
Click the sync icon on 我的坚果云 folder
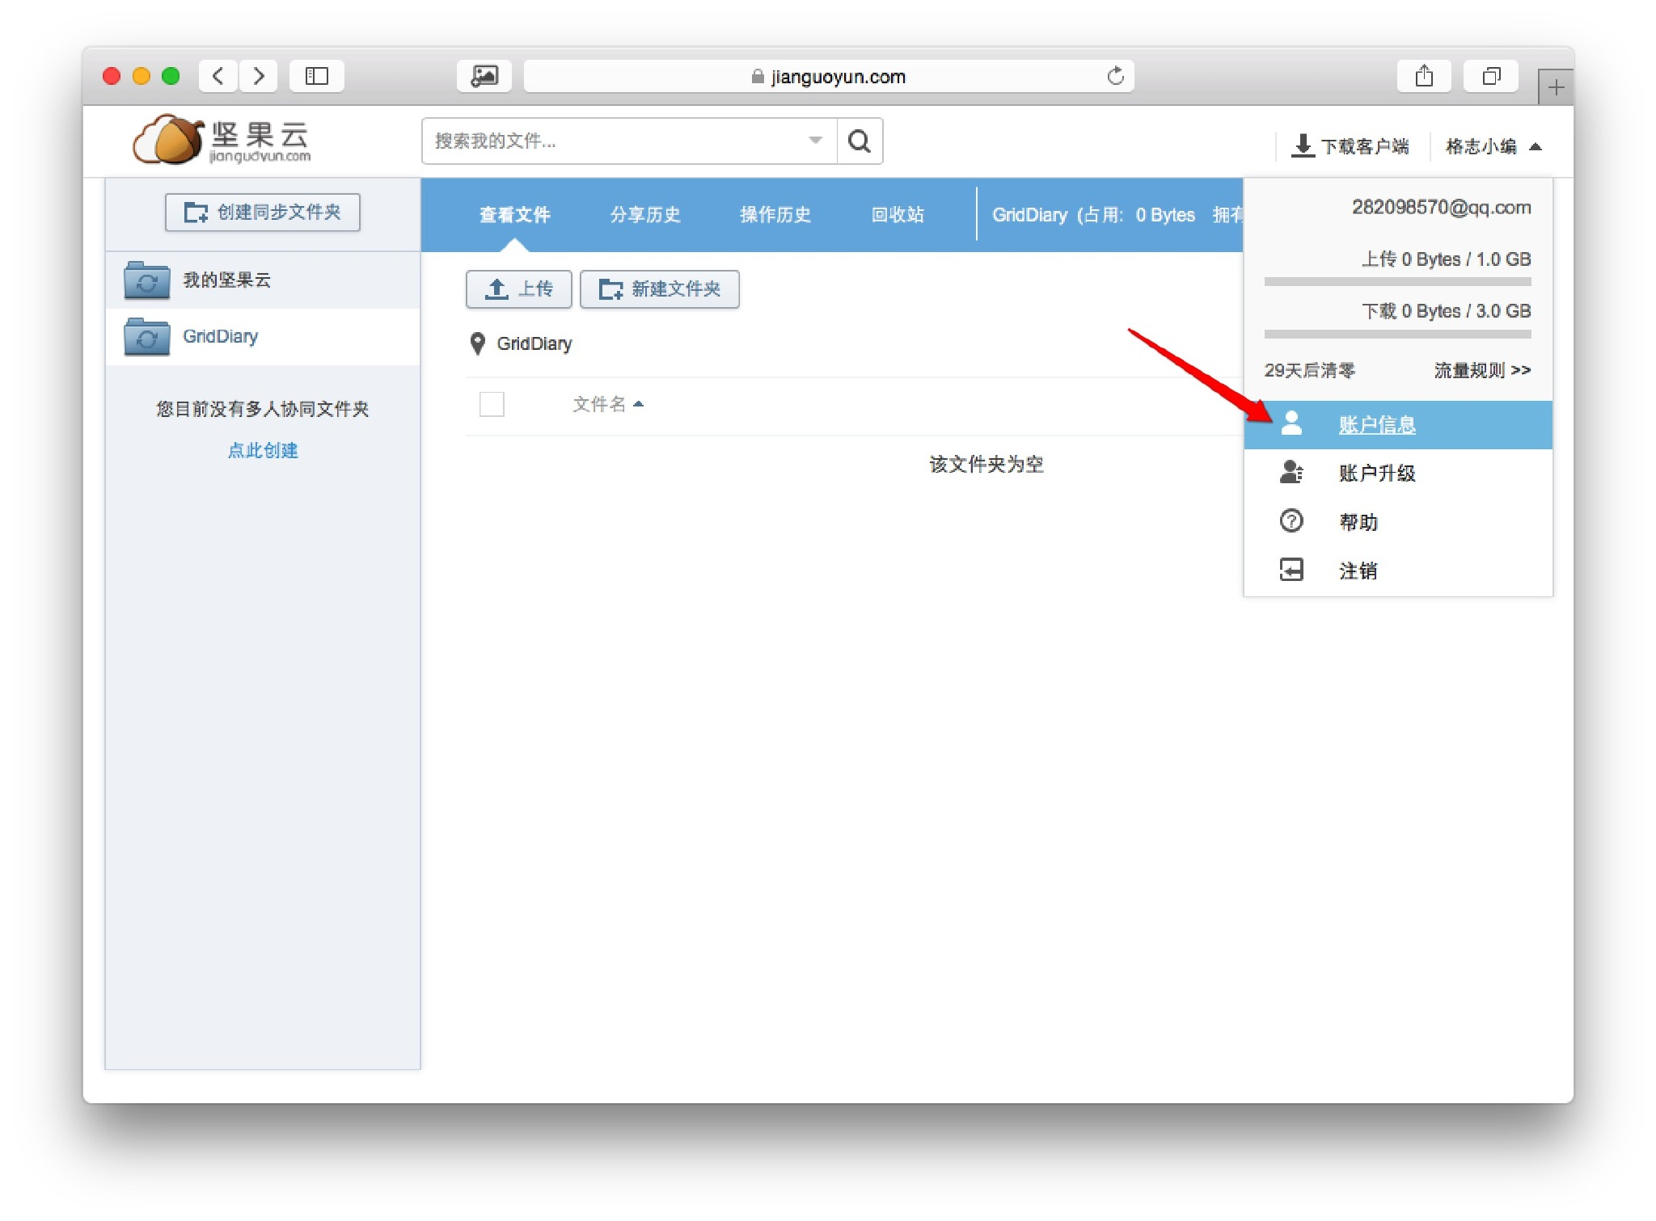pyautogui.click(x=146, y=280)
